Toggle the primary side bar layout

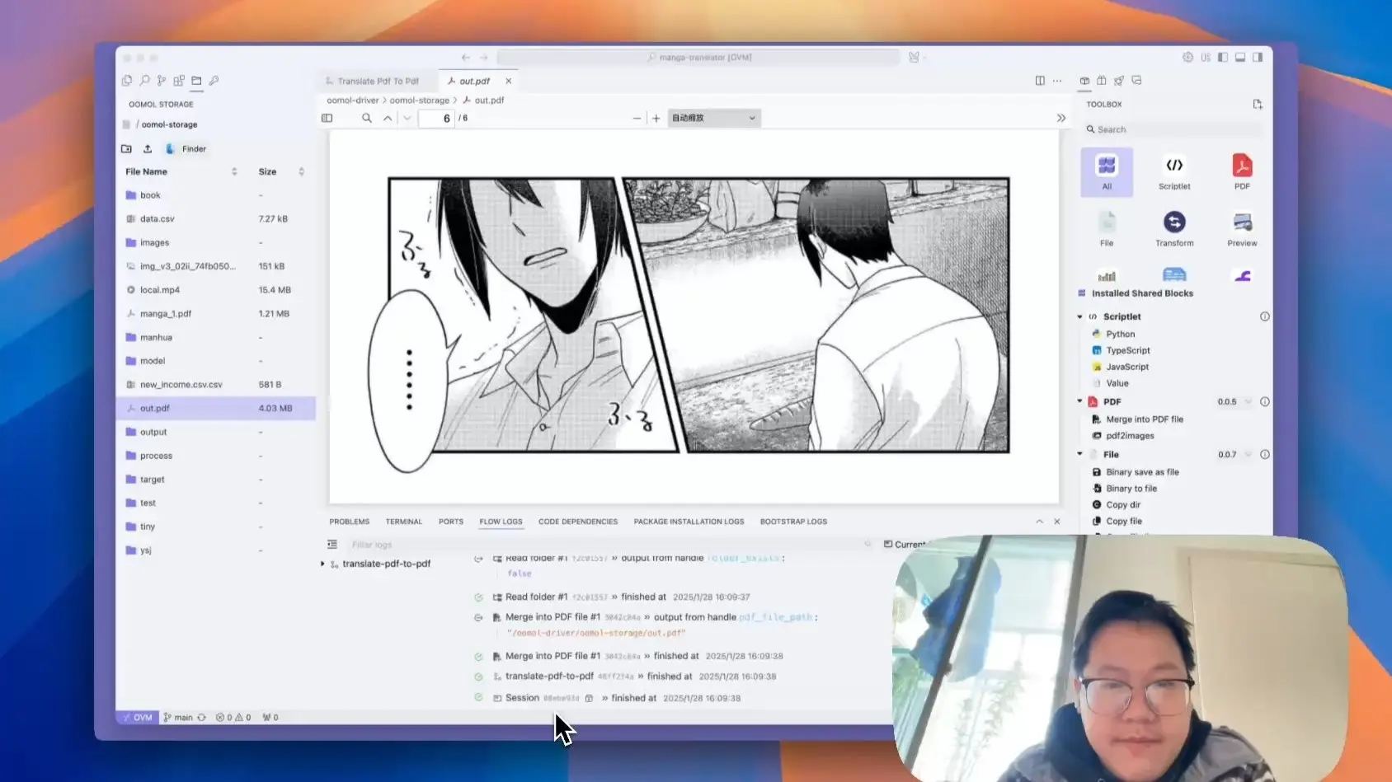(1223, 58)
